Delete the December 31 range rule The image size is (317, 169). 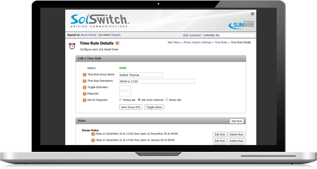236,141
